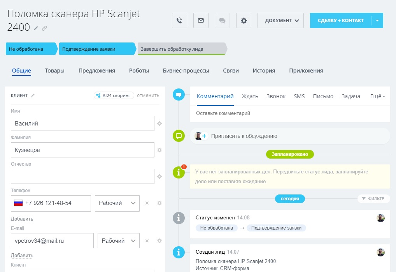Click the Запланировано label in timeline

(290, 154)
